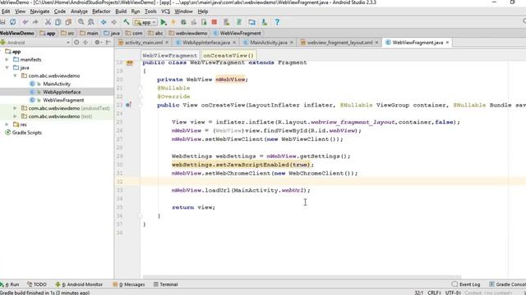This screenshot has height=295, width=526.
Task: Click the editor horizontal scrollbar
Action: (302, 277)
